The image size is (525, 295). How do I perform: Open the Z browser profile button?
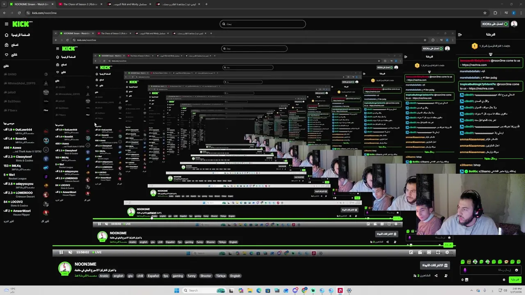pyautogui.click(x=514, y=13)
